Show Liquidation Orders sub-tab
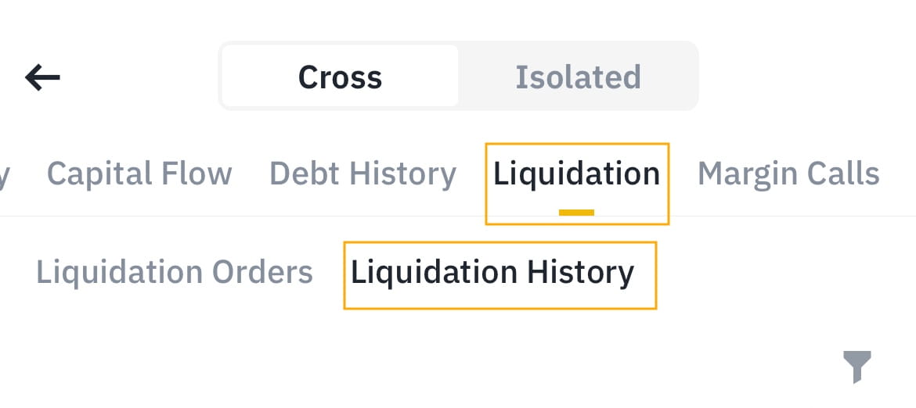The width and height of the screenshot is (916, 408). 175,272
